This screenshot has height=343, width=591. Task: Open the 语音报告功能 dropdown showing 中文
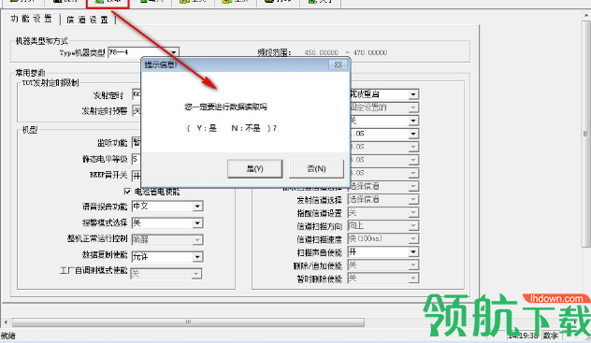197,207
